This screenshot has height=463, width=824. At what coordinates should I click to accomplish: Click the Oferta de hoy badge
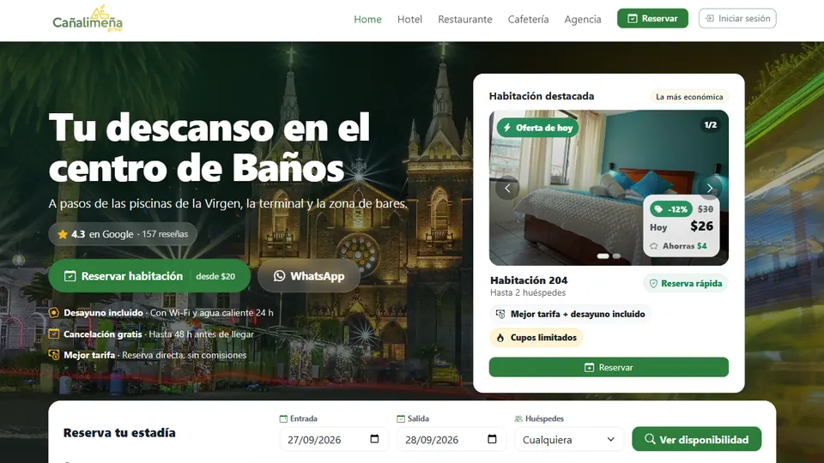[537, 128]
